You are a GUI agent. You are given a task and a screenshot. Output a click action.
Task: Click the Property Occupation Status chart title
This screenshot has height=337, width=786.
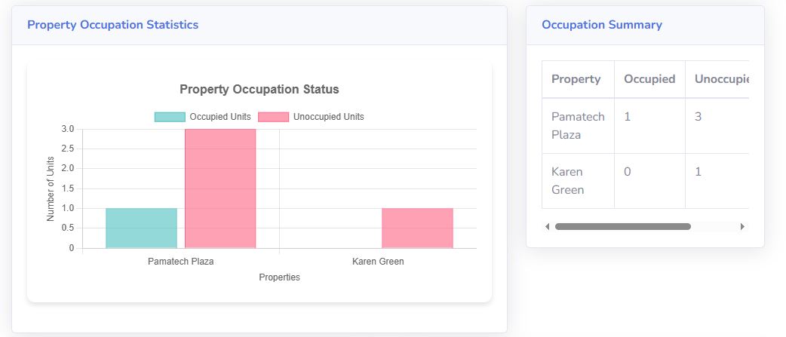pos(259,89)
